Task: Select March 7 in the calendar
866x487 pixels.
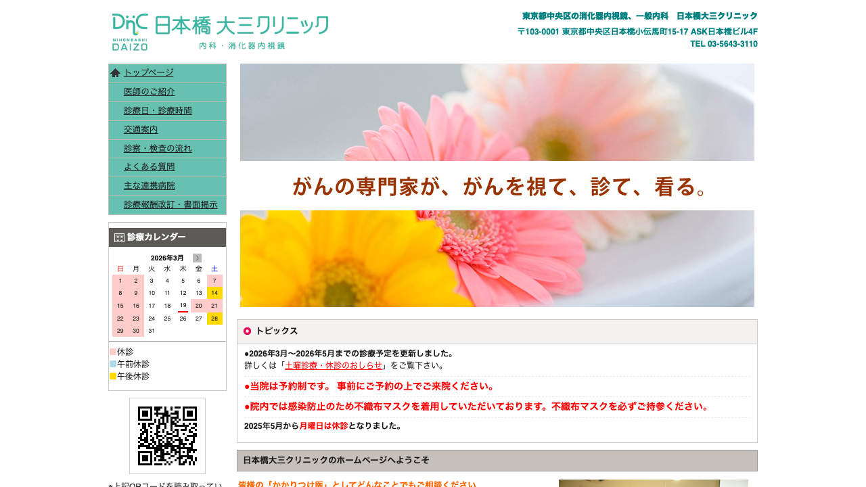Action: (x=214, y=281)
